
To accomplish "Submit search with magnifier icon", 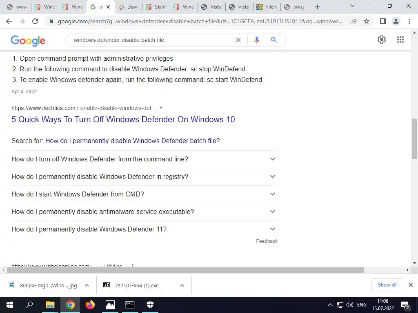I will tap(273, 40).
